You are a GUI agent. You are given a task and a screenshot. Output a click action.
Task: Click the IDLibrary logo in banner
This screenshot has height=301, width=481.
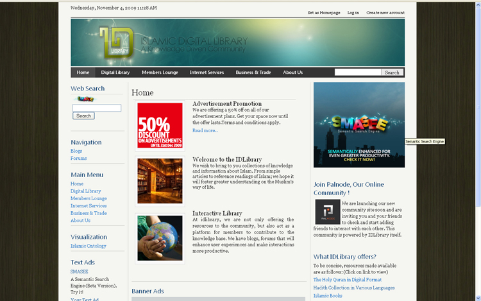tap(116, 42)
